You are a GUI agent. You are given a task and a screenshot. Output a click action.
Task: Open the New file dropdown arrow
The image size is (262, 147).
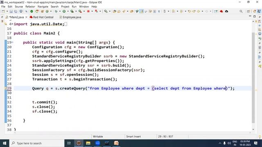point(7,11)
